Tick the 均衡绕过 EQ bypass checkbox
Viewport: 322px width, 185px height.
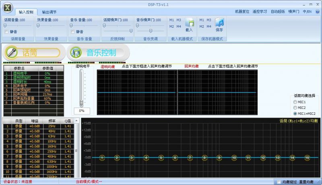[279, 182]
